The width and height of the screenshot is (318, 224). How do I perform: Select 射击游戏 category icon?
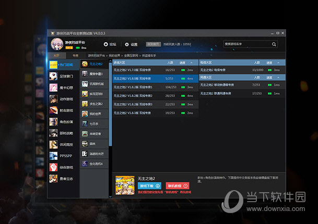(53, 110)
